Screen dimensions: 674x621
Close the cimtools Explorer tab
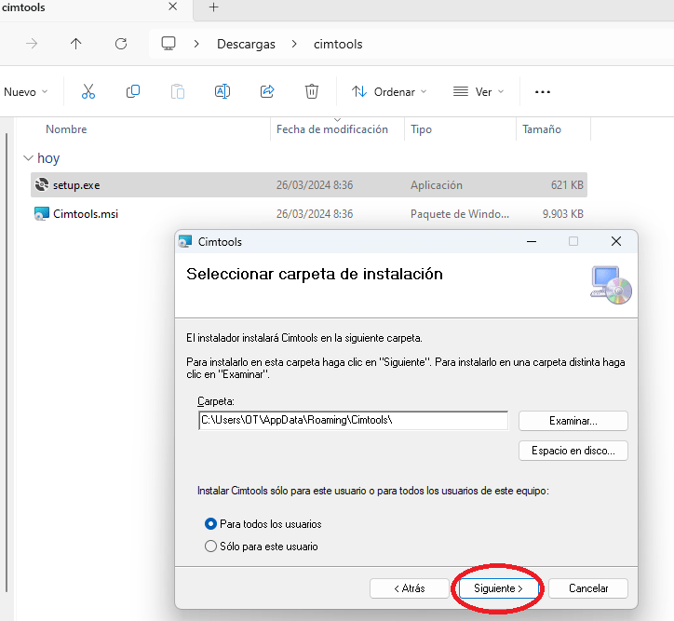(172, 7)
